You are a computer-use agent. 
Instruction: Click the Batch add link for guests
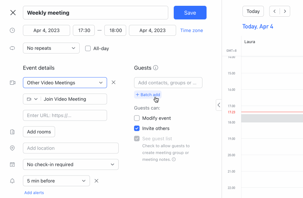(x=148, y=94)
